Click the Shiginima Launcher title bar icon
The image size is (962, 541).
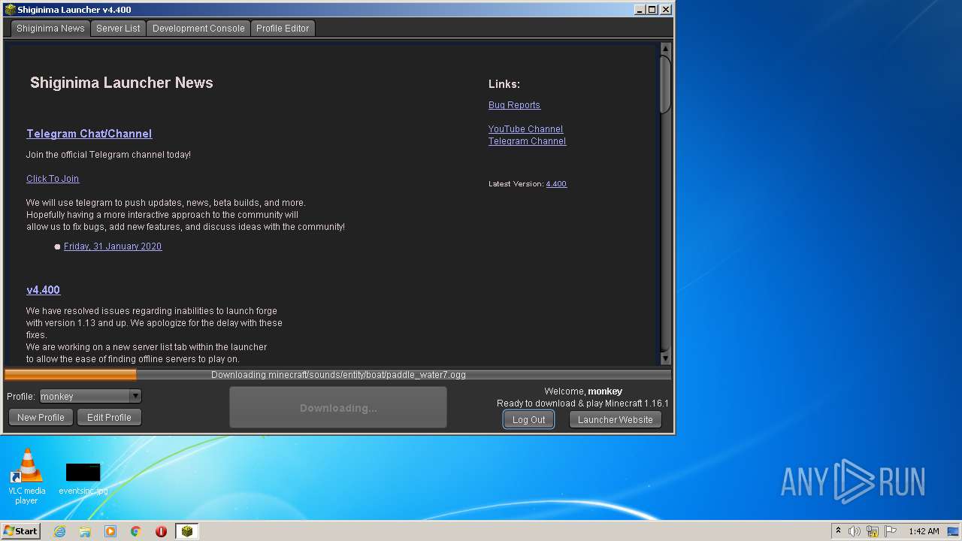click(10, 10)
